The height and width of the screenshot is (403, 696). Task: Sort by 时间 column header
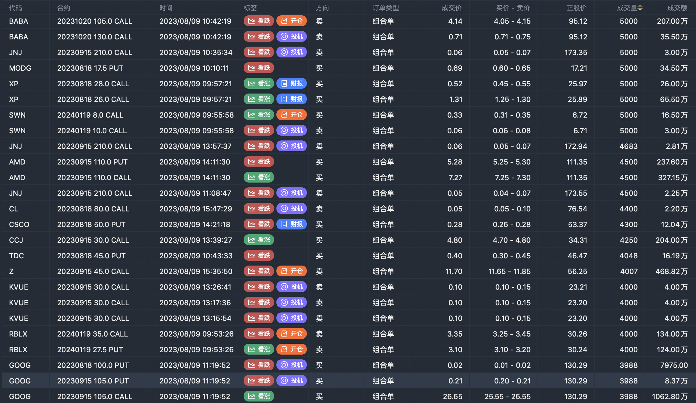(166, 8)
